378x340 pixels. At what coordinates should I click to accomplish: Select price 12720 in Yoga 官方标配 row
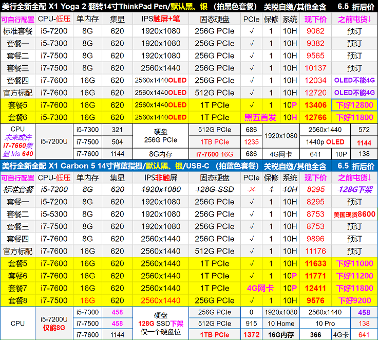tap(315, 93)
